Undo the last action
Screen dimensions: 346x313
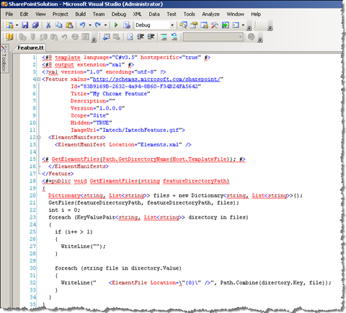pos(82,25)
